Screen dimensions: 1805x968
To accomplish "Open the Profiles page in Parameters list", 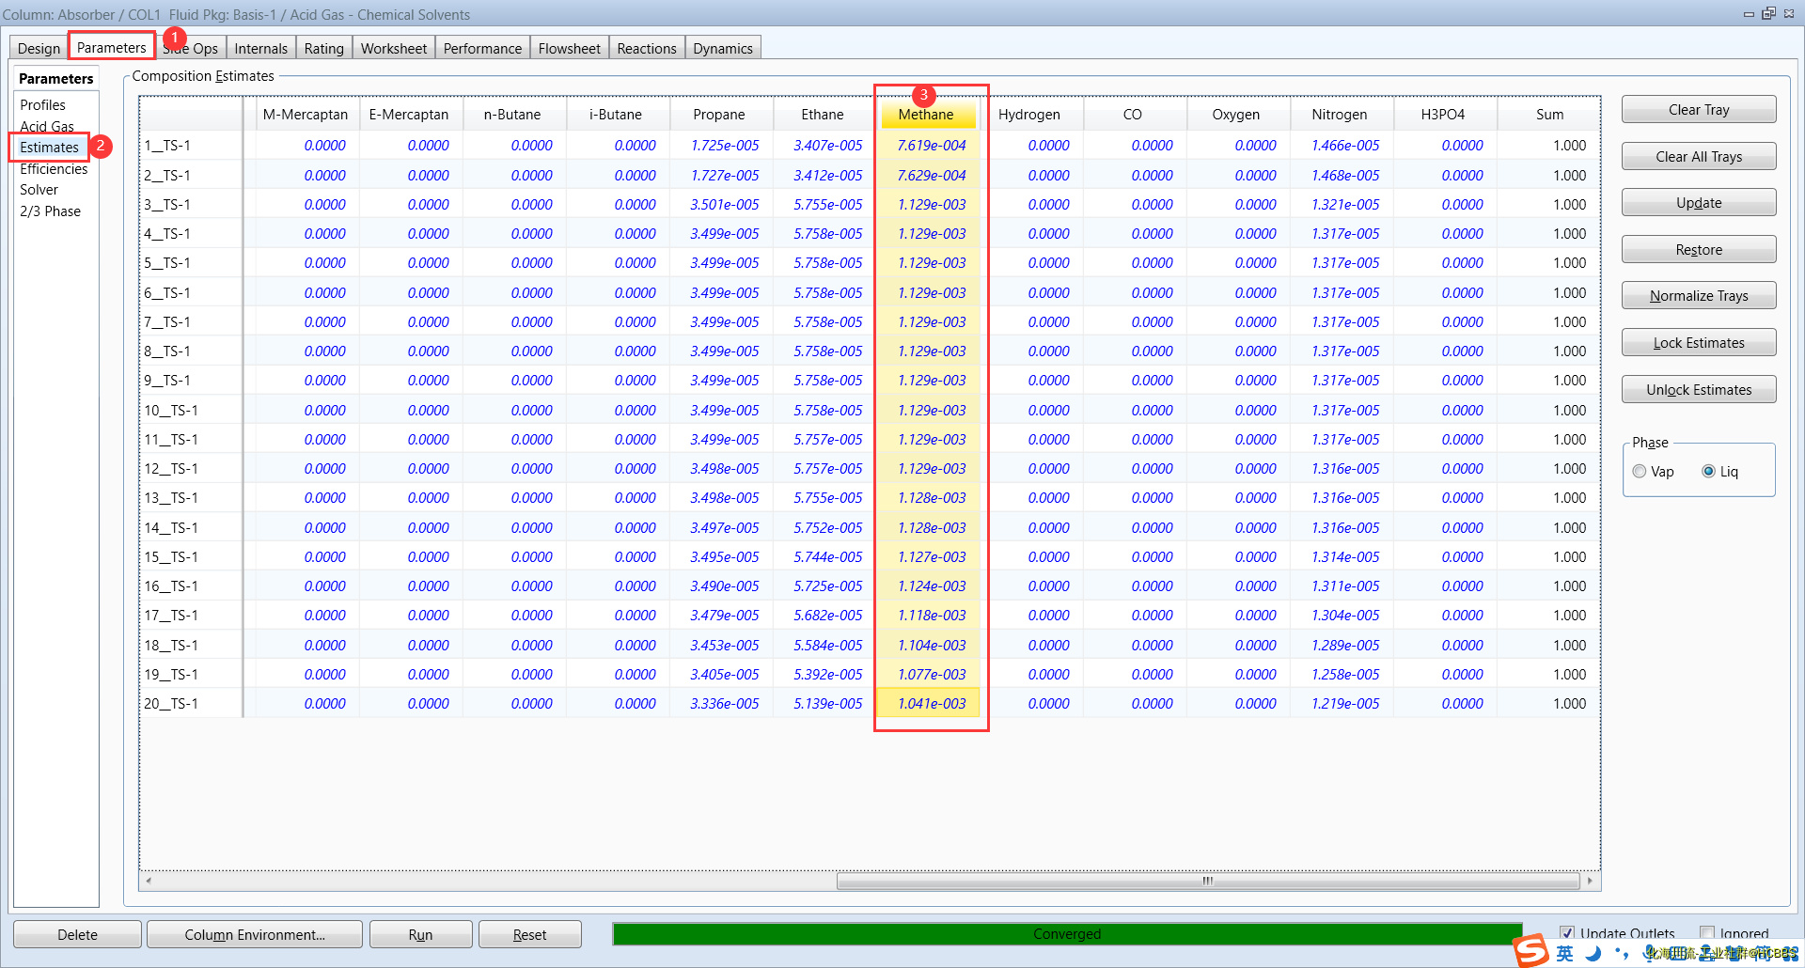I will (x=42, y=105).
